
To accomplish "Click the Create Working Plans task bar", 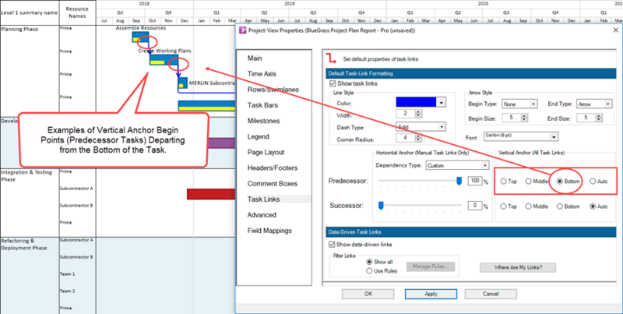I will coord(164,60).
